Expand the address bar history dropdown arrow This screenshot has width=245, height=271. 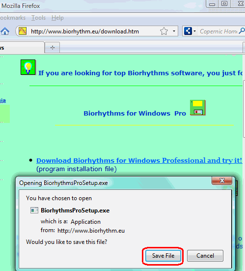[x=174, y=31]
